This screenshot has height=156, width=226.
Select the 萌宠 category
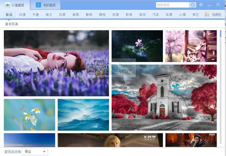[x=102, y=15]
